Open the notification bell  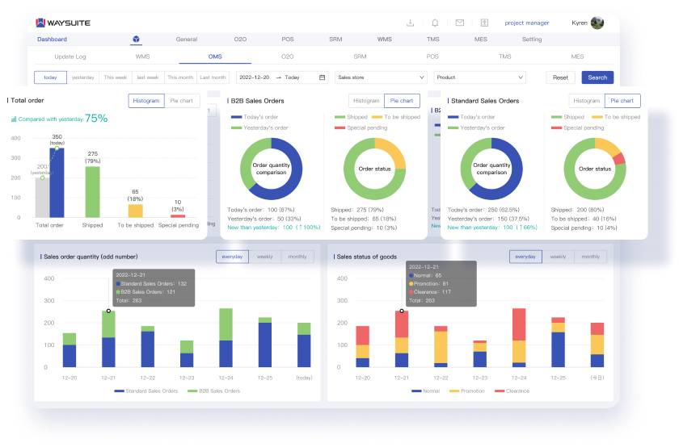(435, 23)
